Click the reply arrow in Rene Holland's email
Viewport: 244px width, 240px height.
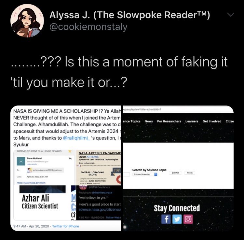(70, 158)
